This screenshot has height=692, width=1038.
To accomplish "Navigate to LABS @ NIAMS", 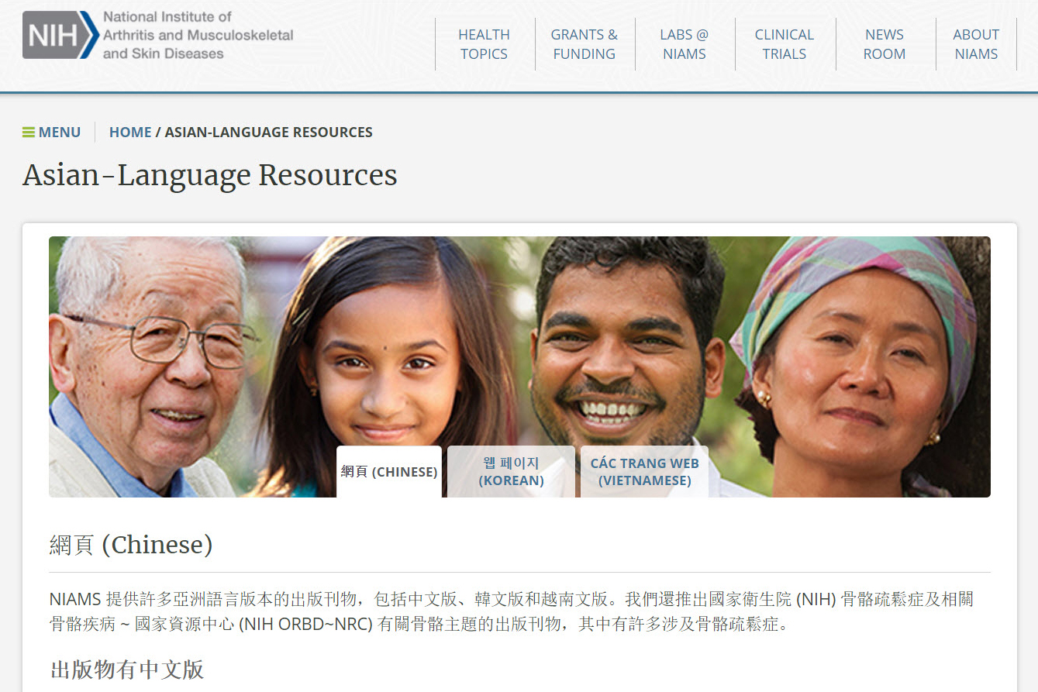I will (685, 44).
